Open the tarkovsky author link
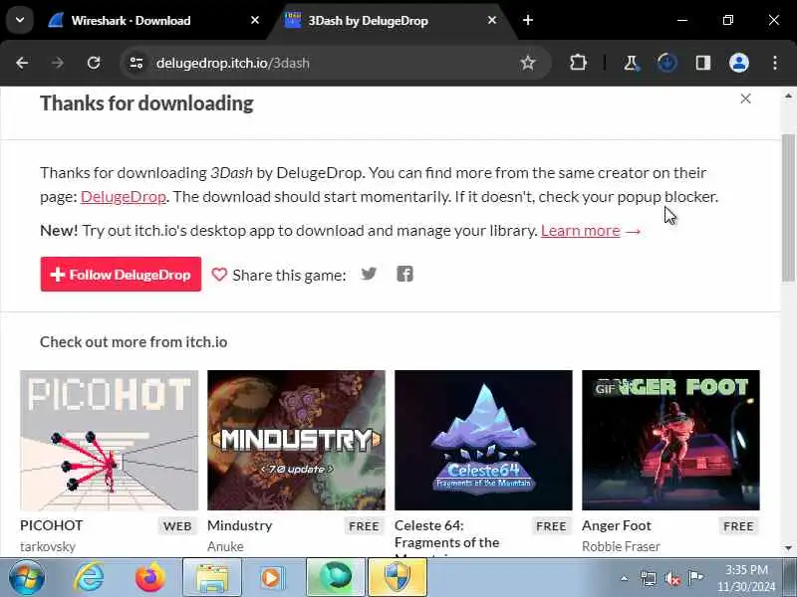Image resolution: width=797 pixels, height=597 pixels. pyautogui.click(x=48, y=546)
